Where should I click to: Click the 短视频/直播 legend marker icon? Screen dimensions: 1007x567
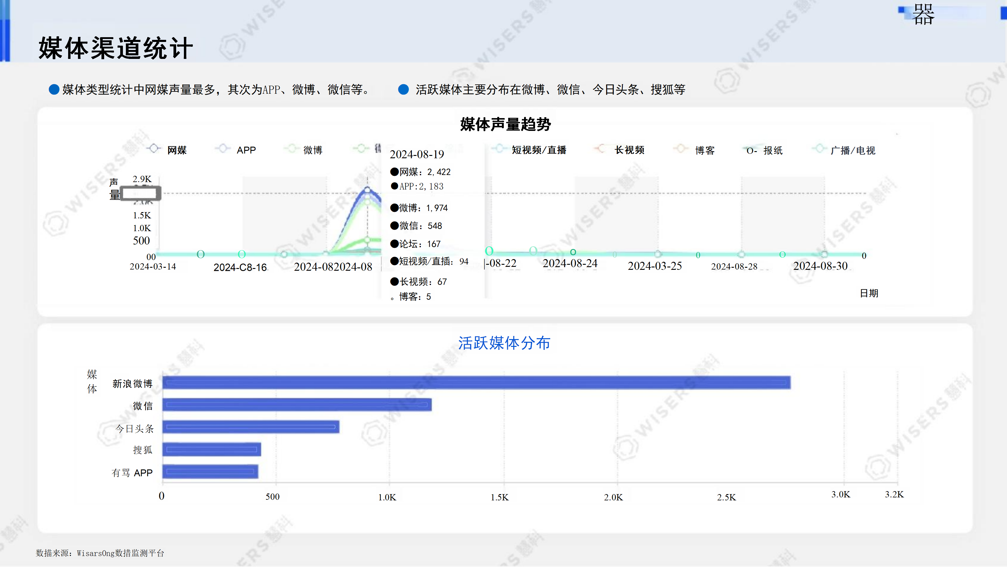click(x=499, y=148)
